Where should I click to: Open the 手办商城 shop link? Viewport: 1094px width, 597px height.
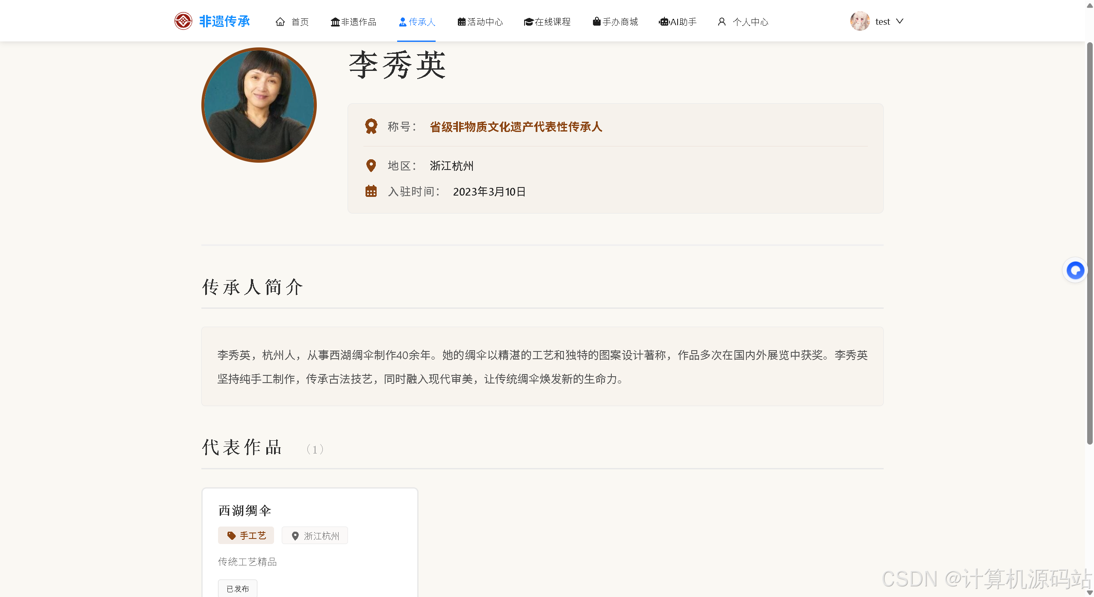[x=615, y=22]
